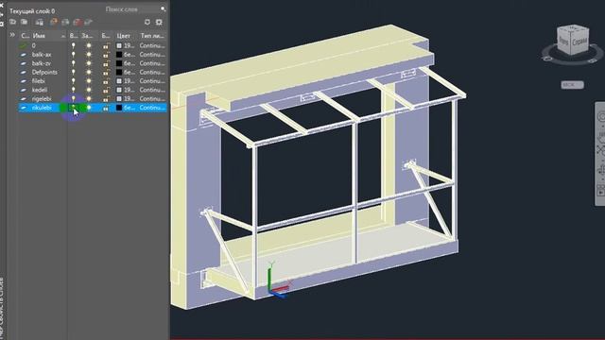Select the kedeli layer name
This screenshot has width=605, height=340.
(40, 90)
